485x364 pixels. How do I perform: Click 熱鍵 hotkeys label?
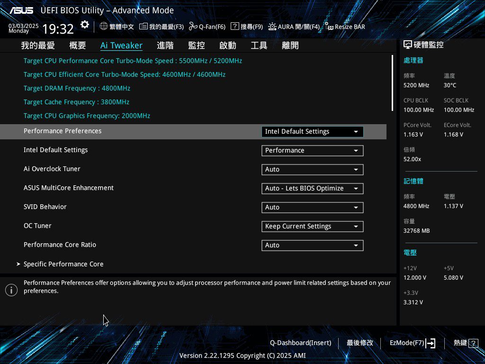pos(460,343)
